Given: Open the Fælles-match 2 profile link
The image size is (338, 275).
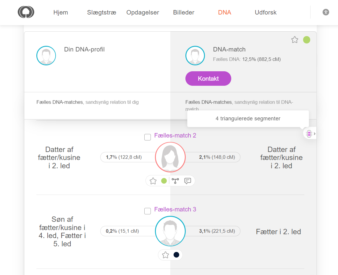Looking at the screenshot, I should coord(175,135).
